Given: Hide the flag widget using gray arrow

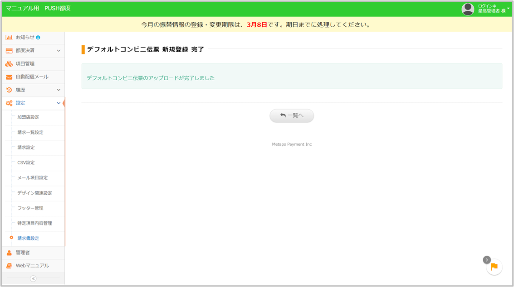Looking at the screenshot, I should 487,260.
